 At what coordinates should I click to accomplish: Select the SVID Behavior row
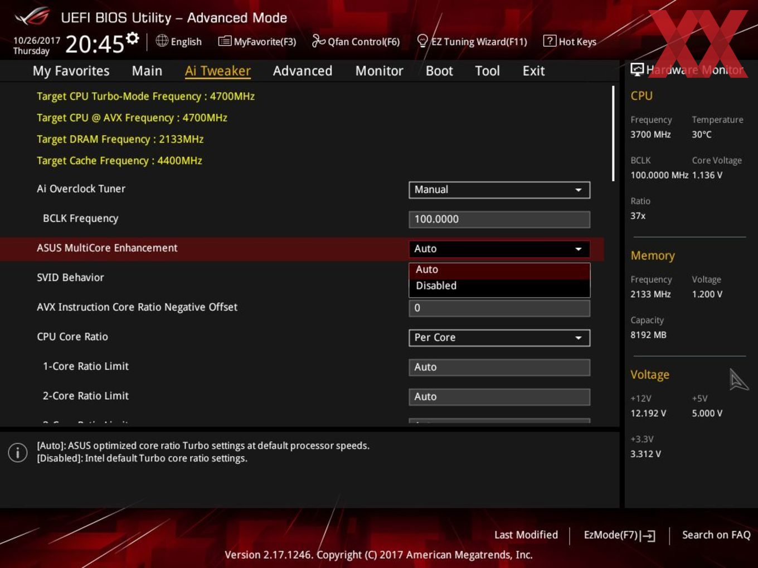70,277
